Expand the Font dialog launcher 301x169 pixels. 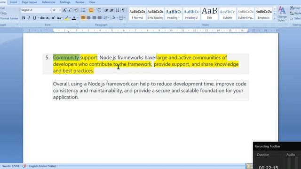[x=77, y=25]
